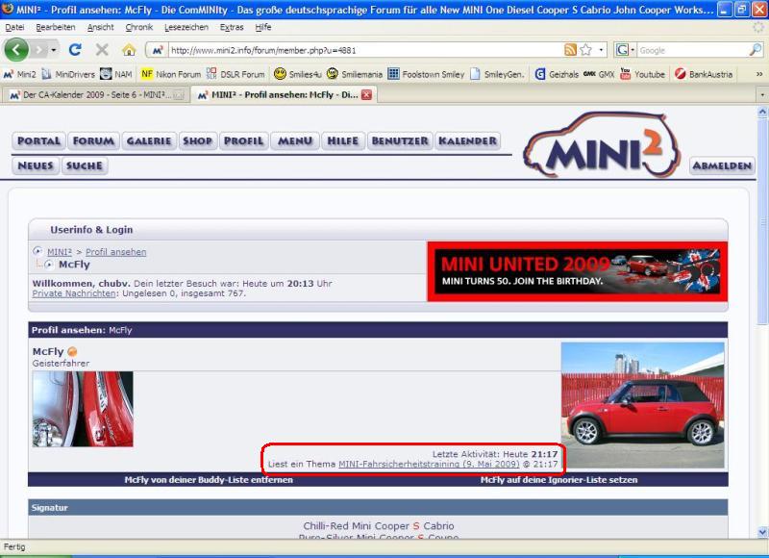Open the Youtube bookmark

pyautogui.click(x=643, y=73)
